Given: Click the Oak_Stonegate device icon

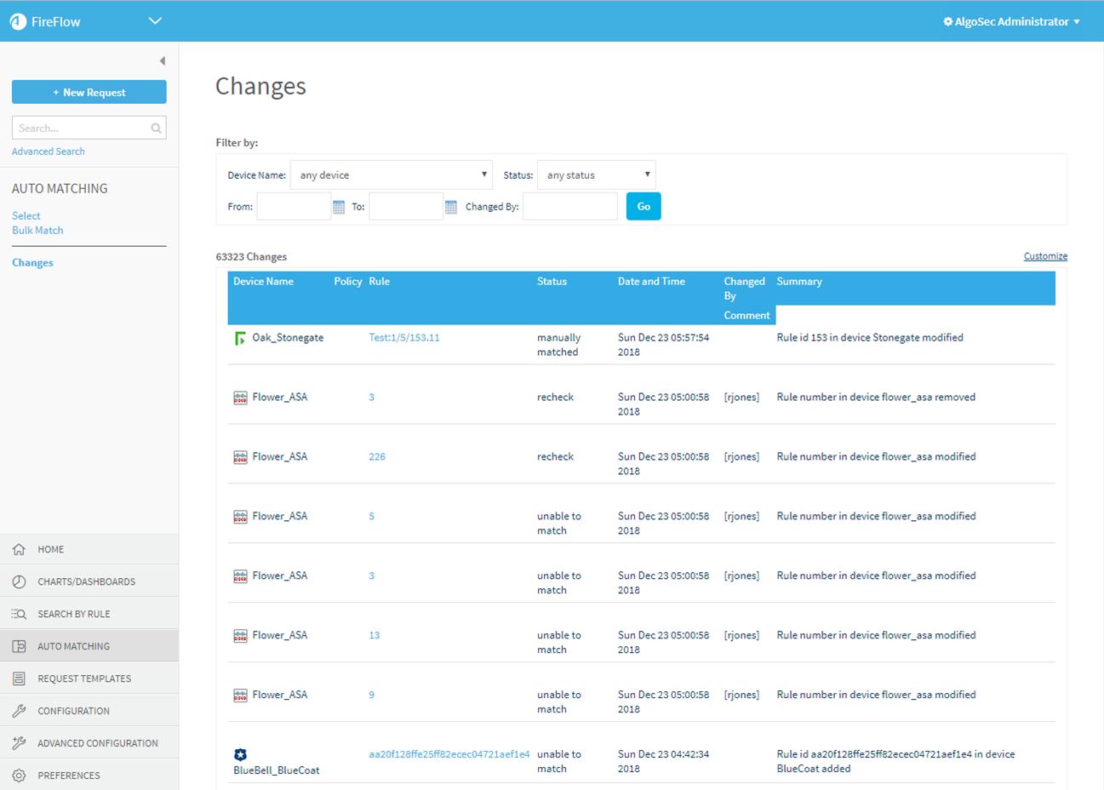Looking at the screenshot, I should pyautogui.click(x=240, y=339).
